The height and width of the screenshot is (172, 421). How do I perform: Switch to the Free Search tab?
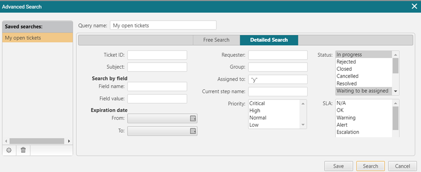(x=216, y=40)
